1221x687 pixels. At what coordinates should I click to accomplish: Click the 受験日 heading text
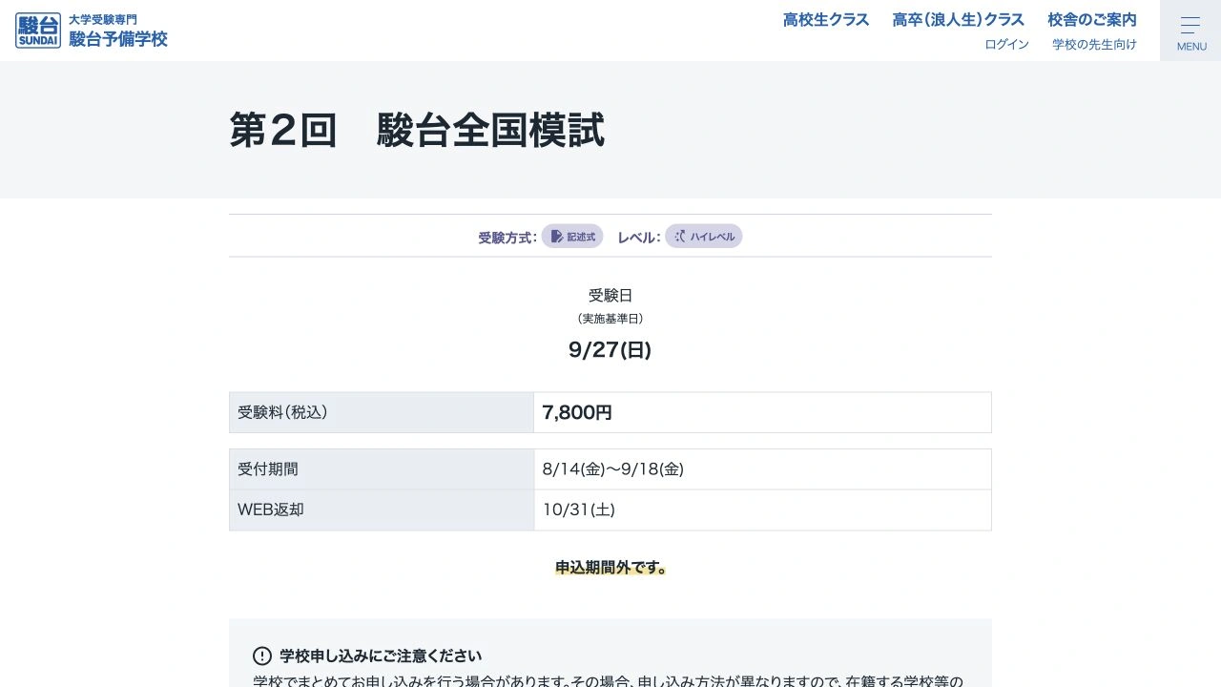click(x=610, y=296)
